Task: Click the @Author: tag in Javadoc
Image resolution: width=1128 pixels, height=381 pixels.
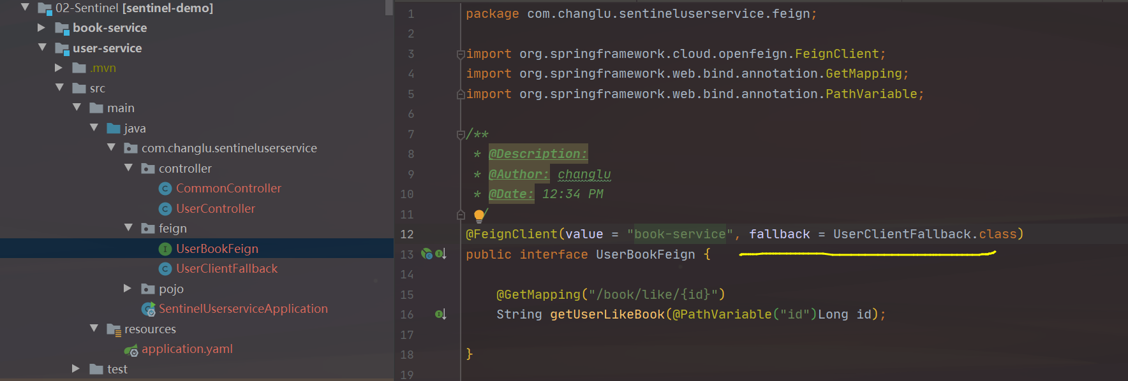Action: pyautogui.click(x=519, y=174)
